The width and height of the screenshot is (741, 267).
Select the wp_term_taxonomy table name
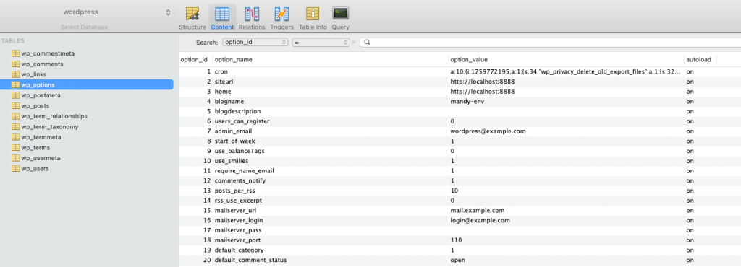50,127
